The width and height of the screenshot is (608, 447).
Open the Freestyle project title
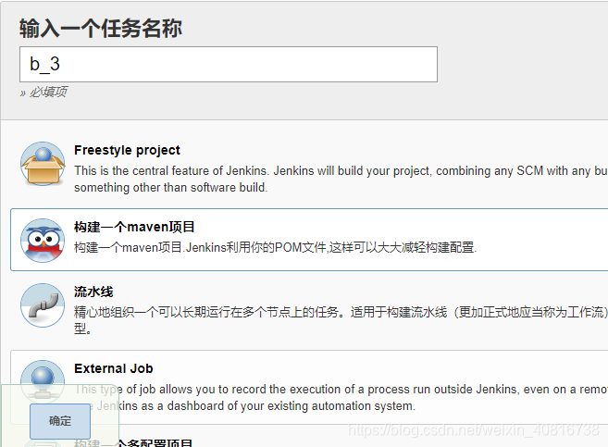pos(127,150)
